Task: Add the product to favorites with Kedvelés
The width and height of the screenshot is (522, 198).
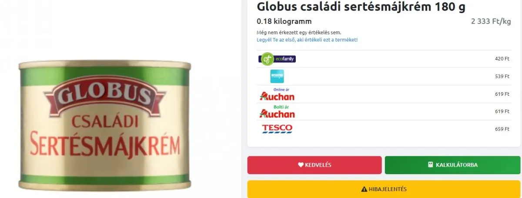Action: pos(315,165)
